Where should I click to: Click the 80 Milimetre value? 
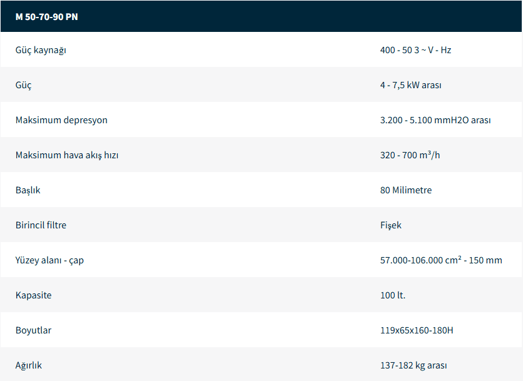[405, 190]
